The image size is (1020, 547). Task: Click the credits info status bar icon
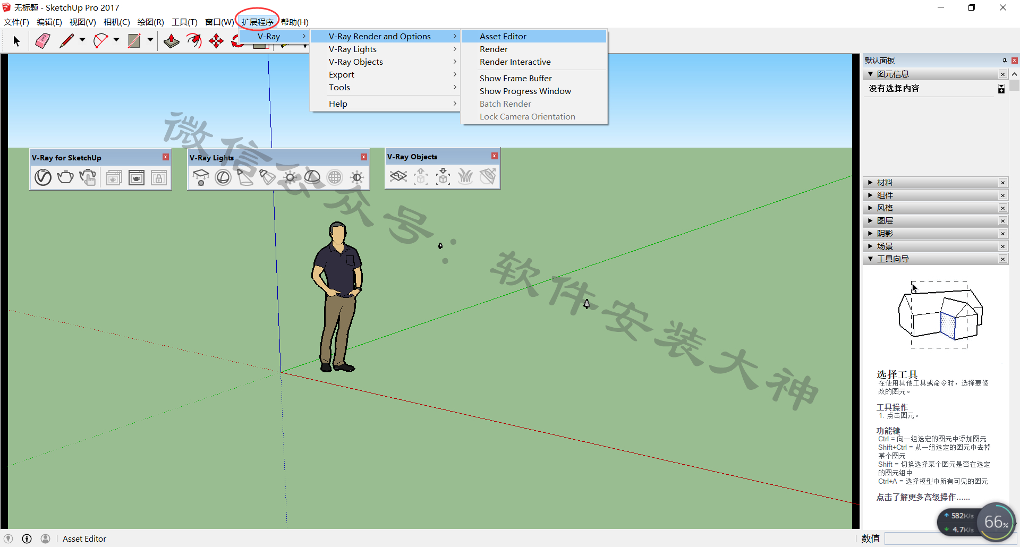[27, 539]
